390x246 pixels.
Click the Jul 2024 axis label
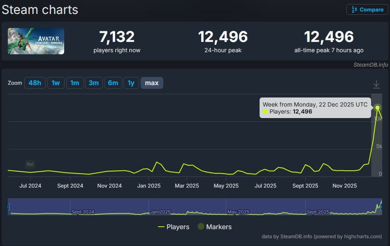[30, 186]
